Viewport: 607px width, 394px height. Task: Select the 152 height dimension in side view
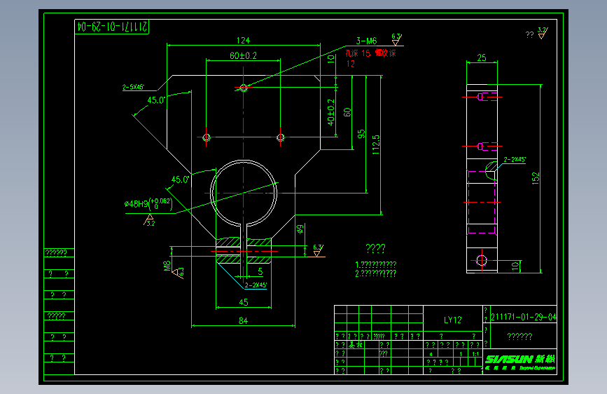tap(536, 178)
